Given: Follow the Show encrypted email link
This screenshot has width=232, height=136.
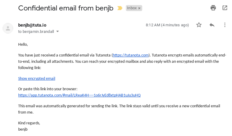Looking at the screenshot, I should tap(37, 78).
